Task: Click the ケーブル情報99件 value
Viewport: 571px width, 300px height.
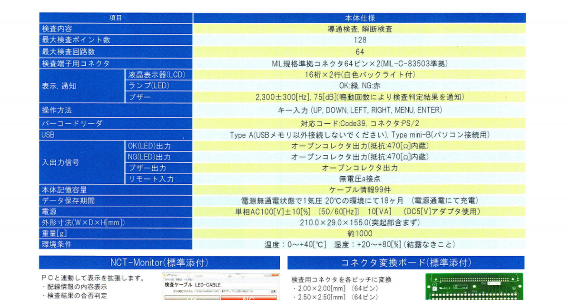Action: click(360, 190)
